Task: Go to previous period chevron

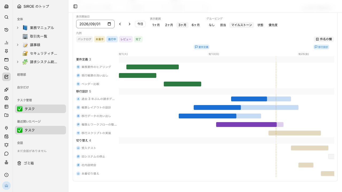Action: pyautogui.click(x=120, y=24)
